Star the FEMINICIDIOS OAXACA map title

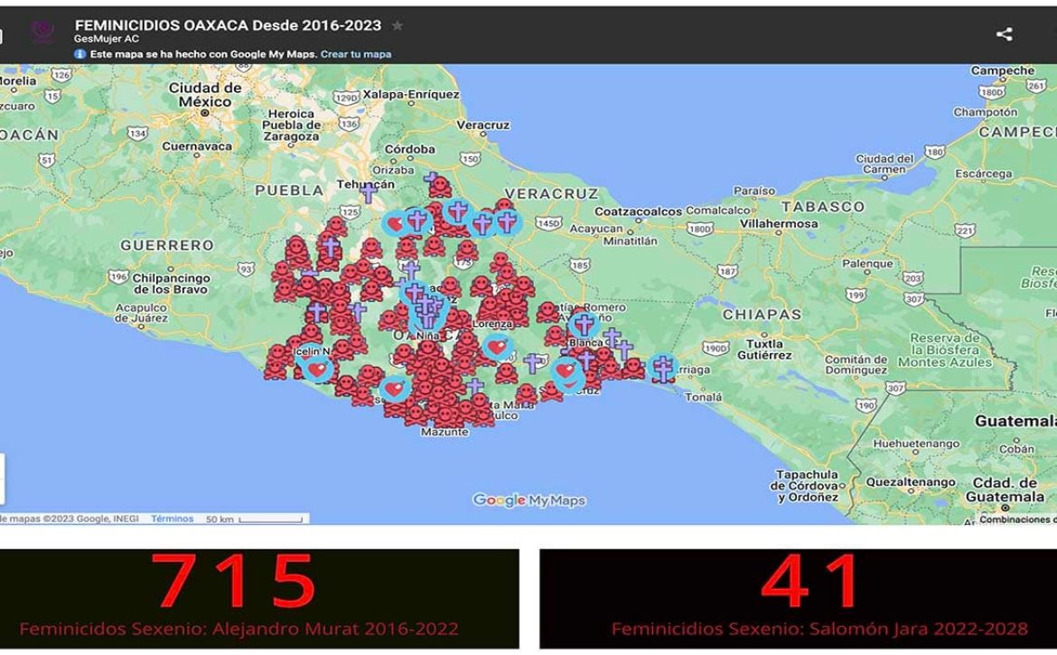pyautogui.click(x=398, y=25)
